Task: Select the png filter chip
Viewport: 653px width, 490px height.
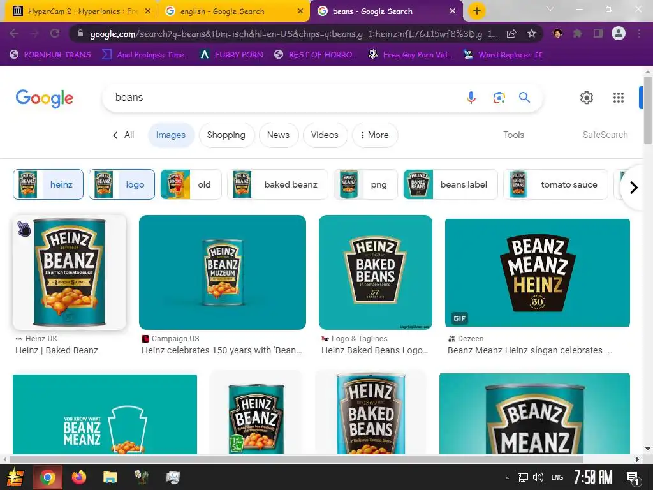Action: pyautogui.click(x=365, y=184)
